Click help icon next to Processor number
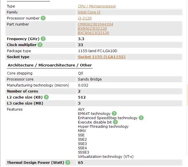Screen dimensions: 188x167 tap(43, 18)
